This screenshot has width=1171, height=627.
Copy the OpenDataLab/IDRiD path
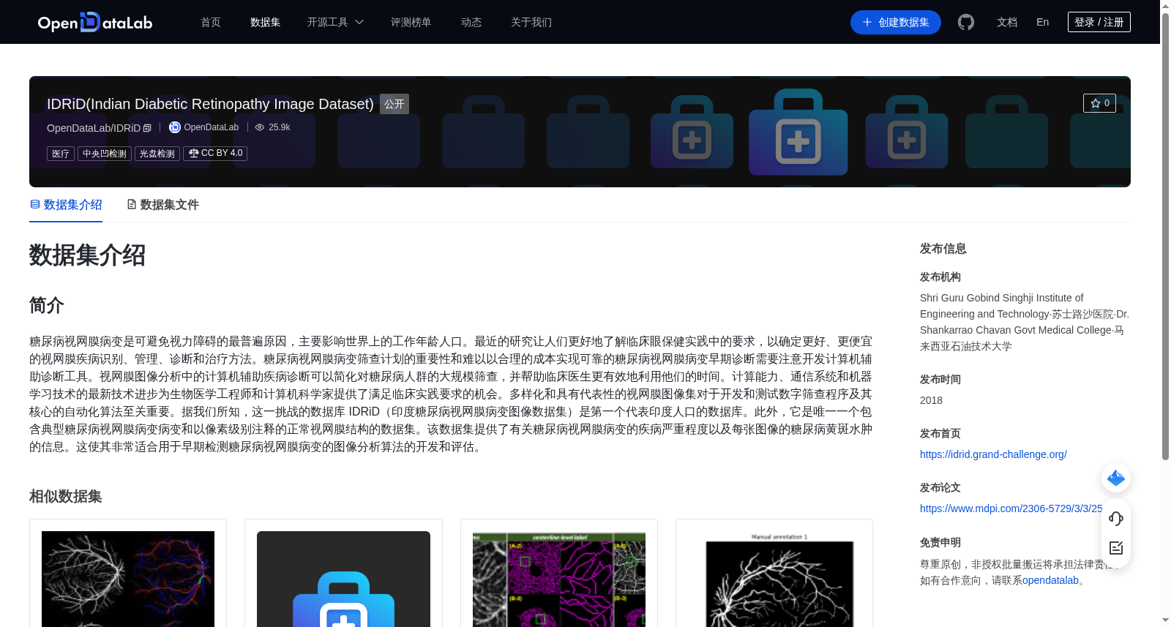(x=147, y=128)
